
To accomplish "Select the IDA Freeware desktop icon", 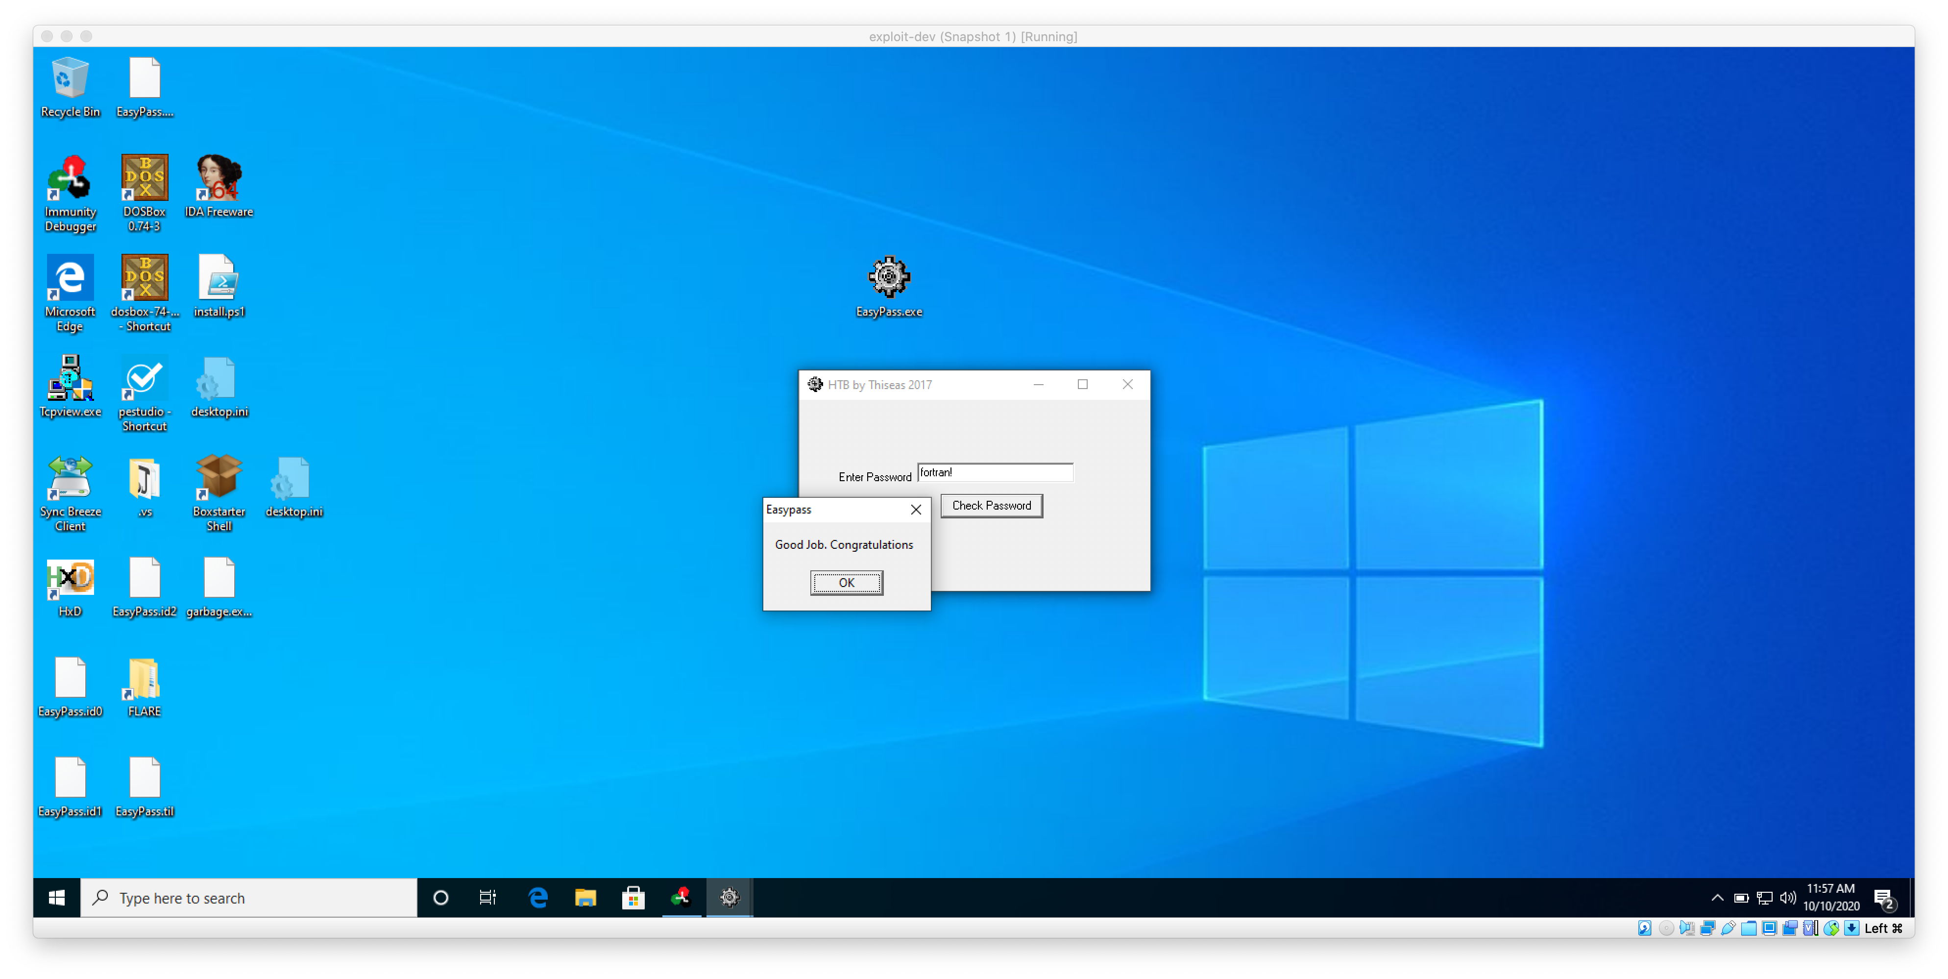I will coord(219,186).
